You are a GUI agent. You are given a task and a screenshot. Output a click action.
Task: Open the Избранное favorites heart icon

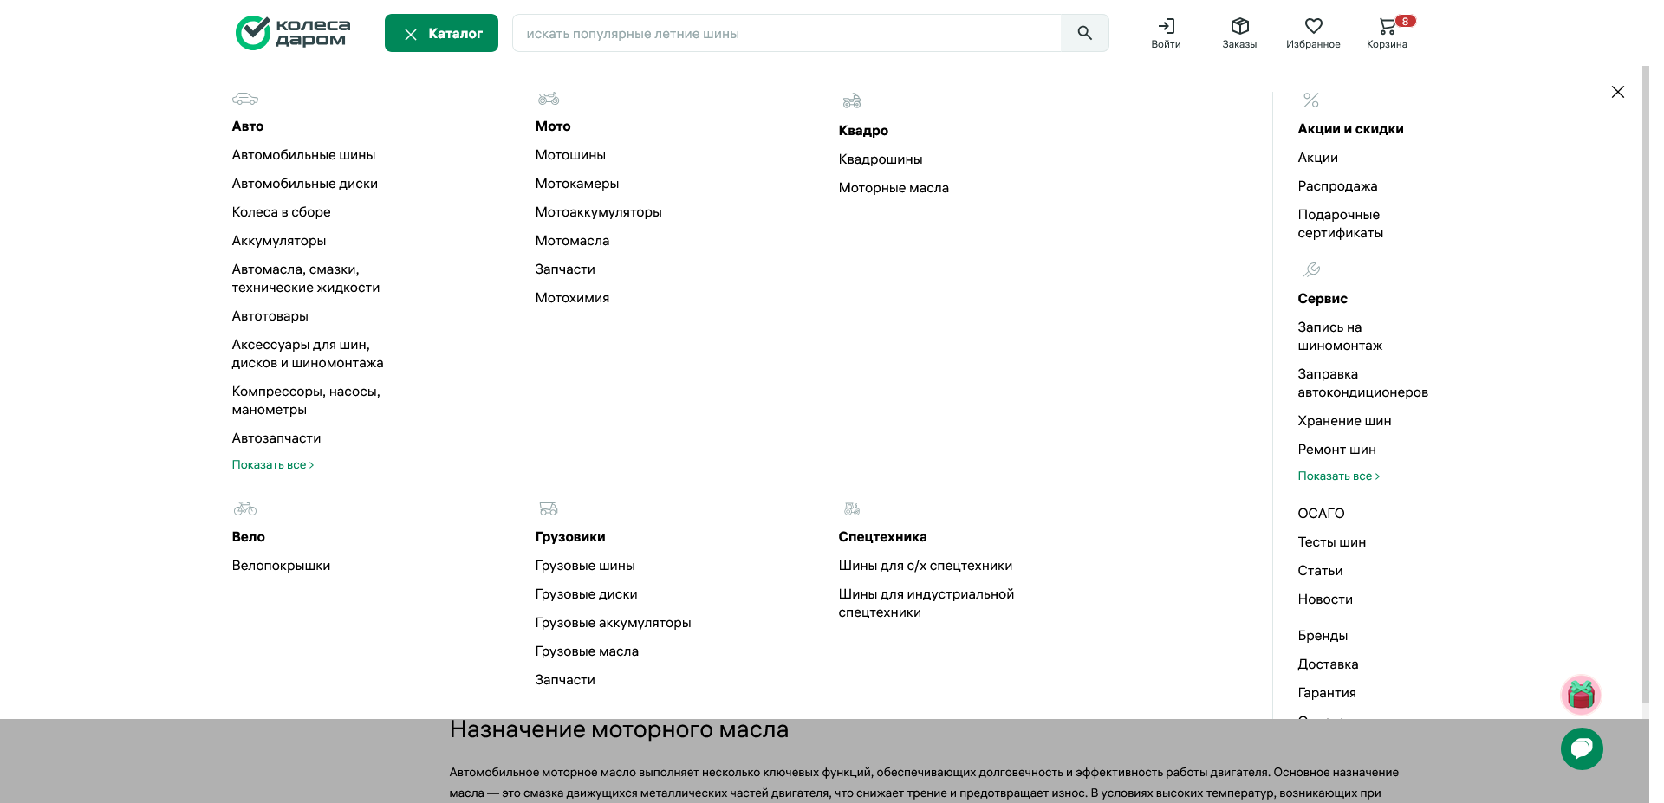1314,33
